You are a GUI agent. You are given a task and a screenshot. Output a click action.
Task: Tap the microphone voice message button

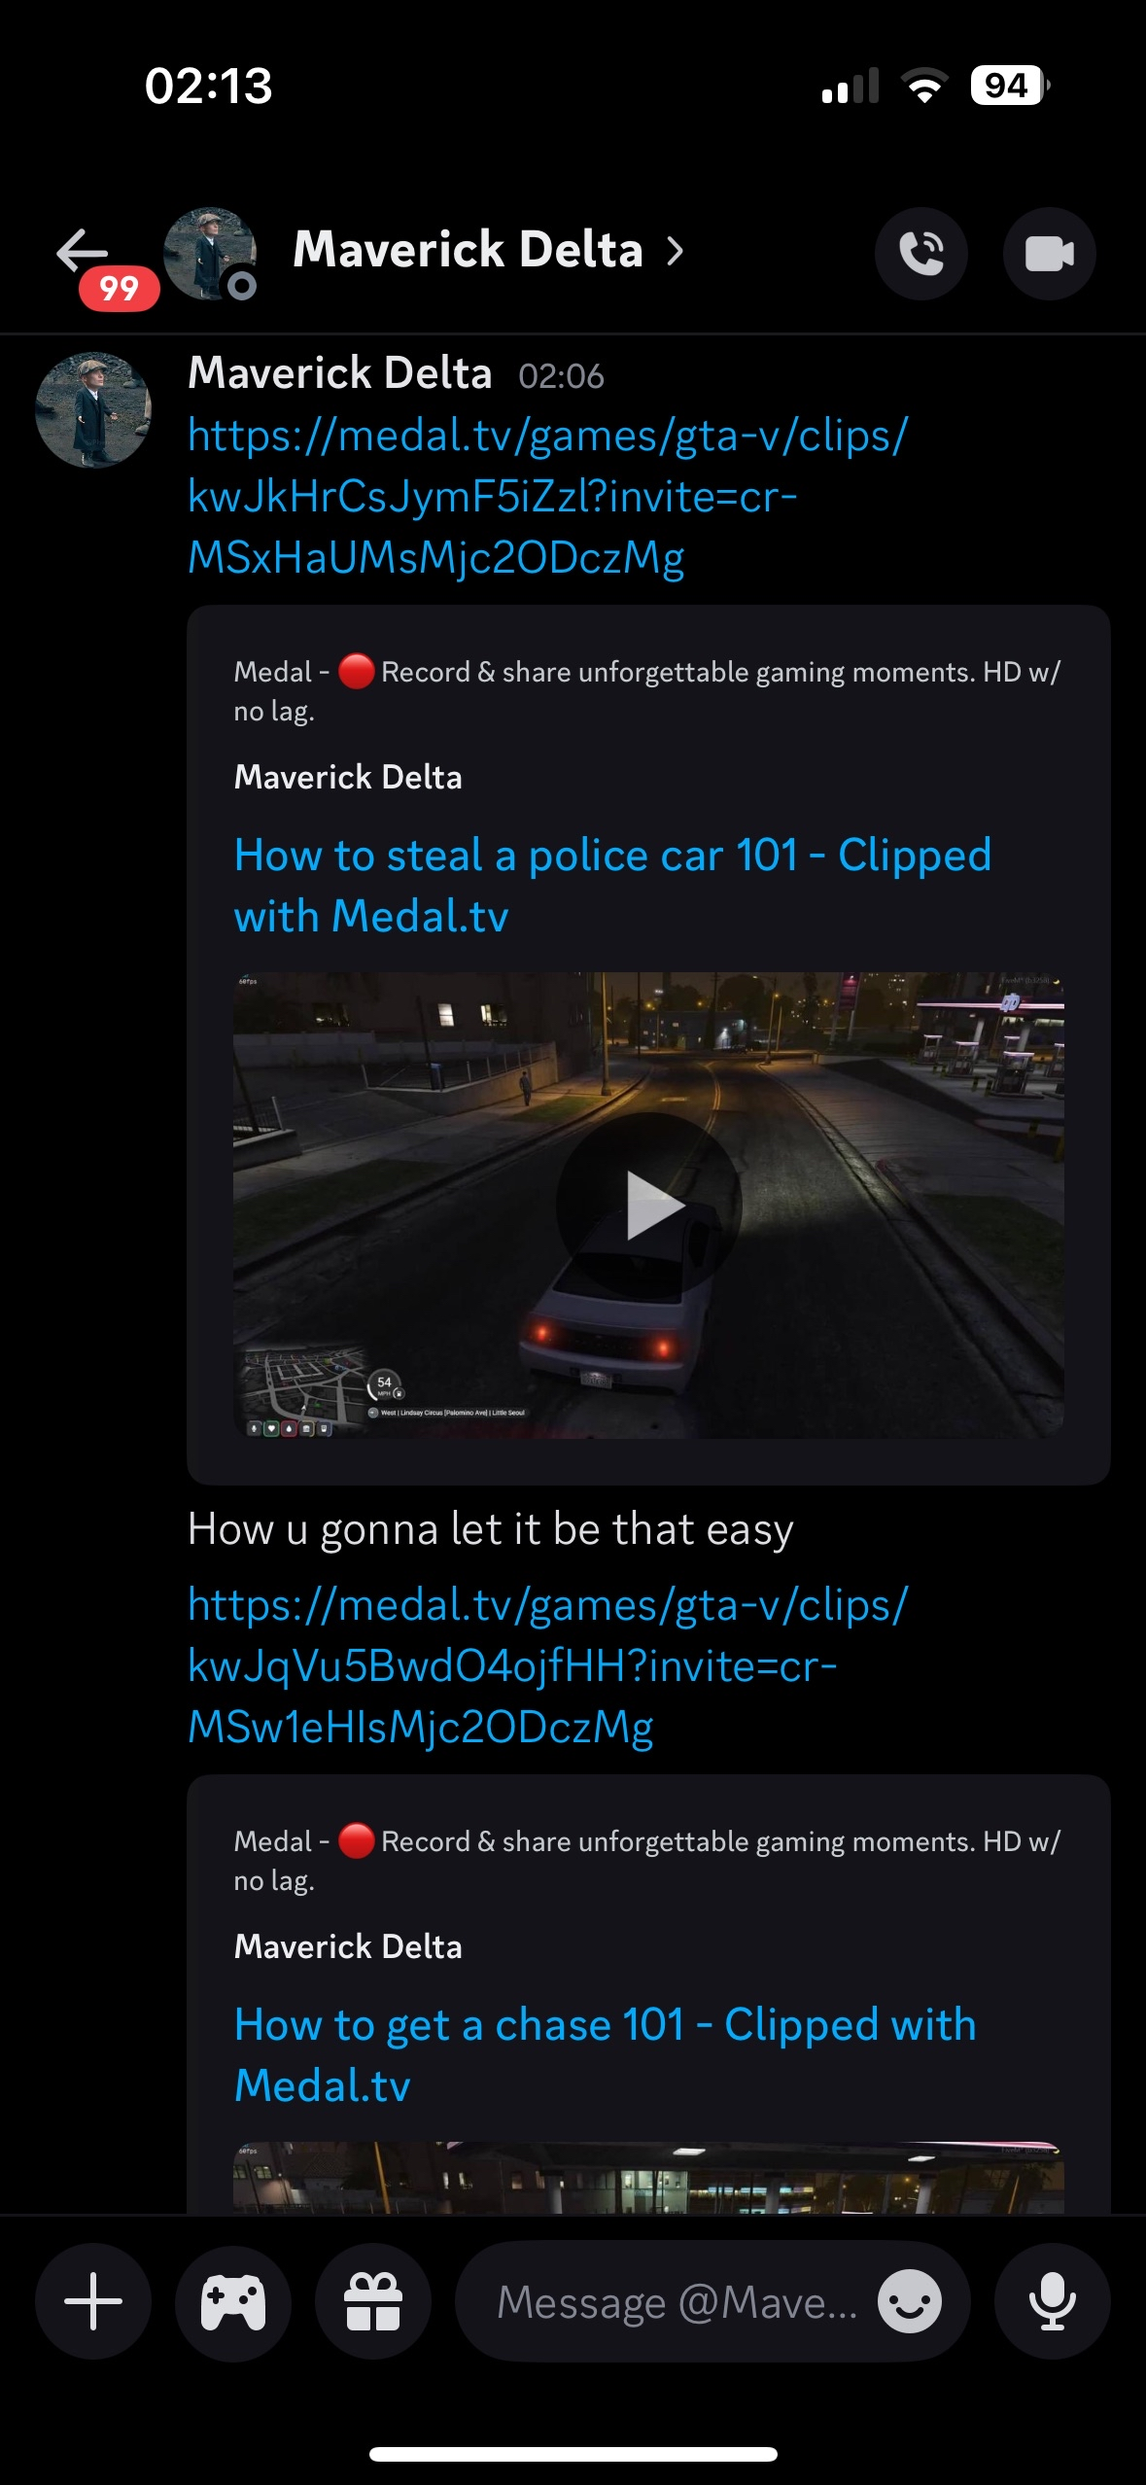[x=1052, y=2301]
